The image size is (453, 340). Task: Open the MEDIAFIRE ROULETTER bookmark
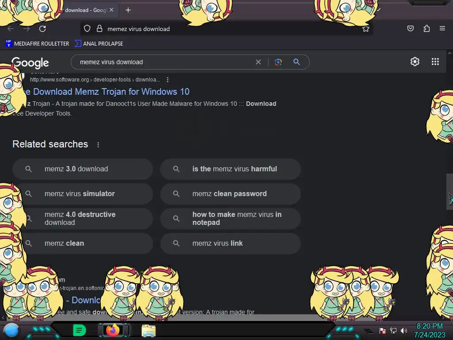click(37, 44)
